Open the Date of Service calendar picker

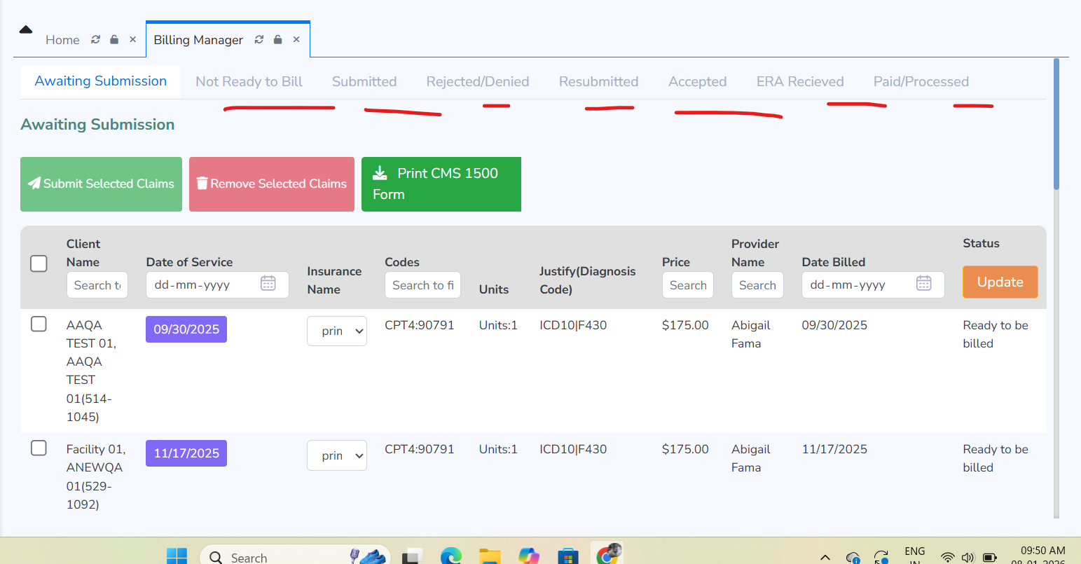click(268, 284)
